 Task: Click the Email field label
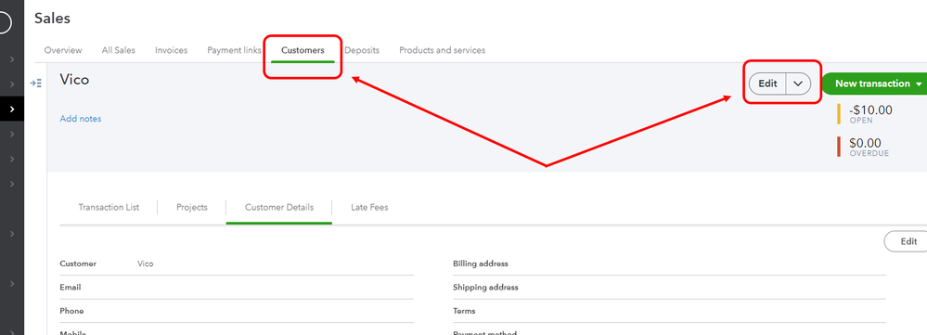click(x=71, y=287)
